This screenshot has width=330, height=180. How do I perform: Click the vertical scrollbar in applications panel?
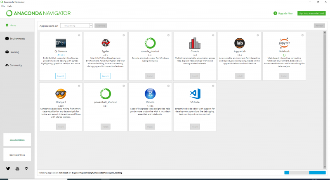click(x=324, y=99)
